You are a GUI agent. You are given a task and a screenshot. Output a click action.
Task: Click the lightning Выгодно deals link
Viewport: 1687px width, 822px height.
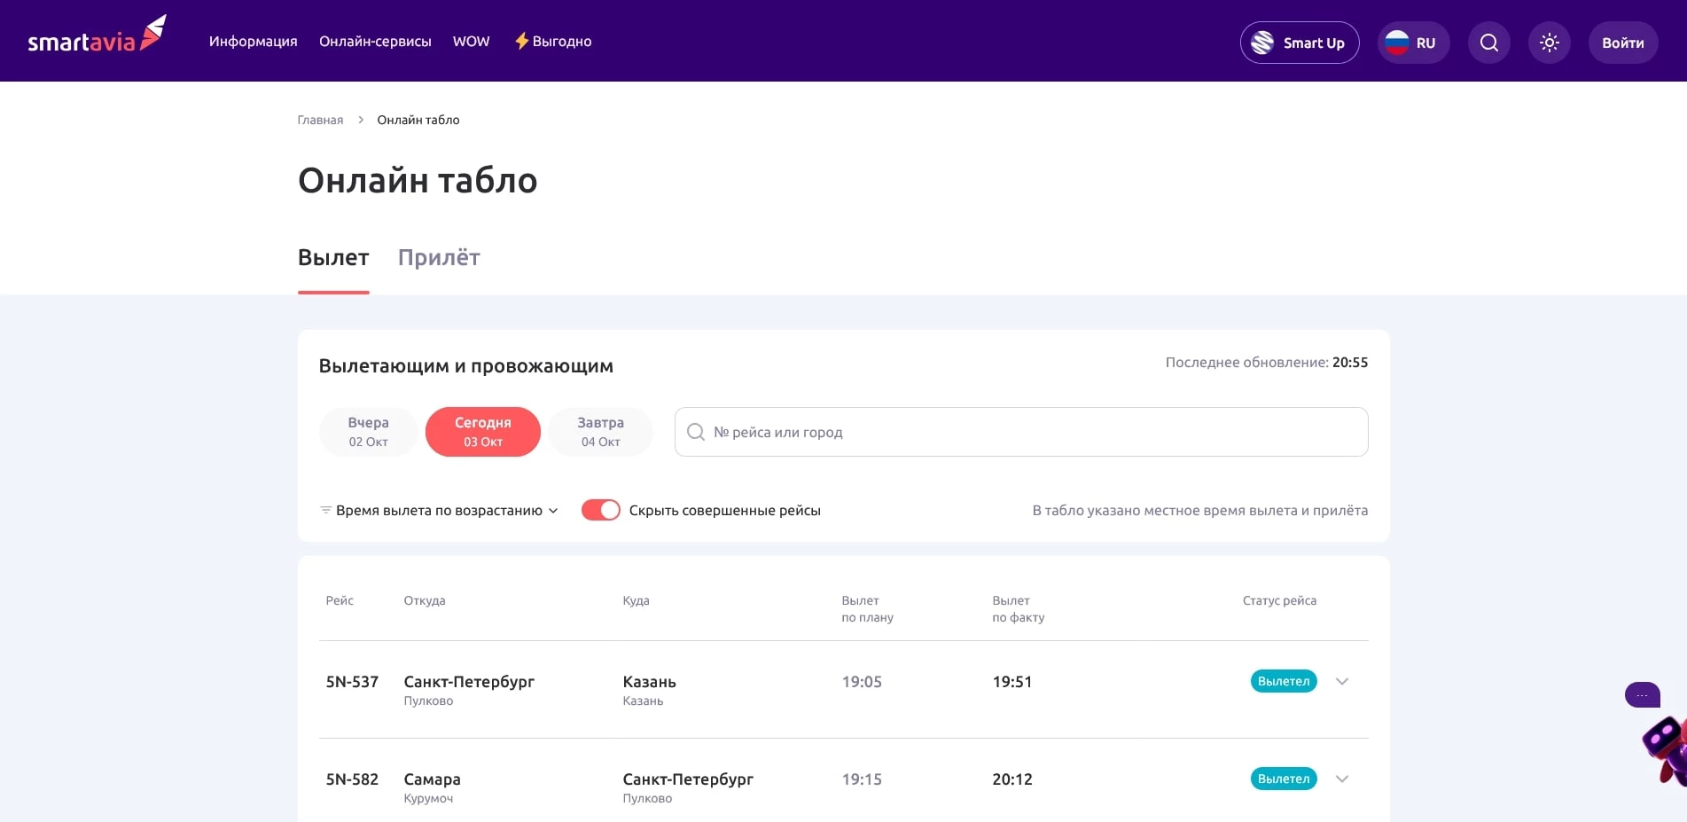pos(553,42)
